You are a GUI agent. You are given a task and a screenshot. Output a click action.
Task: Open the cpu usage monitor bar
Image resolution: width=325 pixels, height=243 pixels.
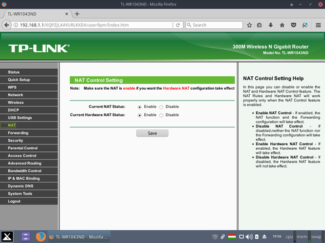click(295, 237)
